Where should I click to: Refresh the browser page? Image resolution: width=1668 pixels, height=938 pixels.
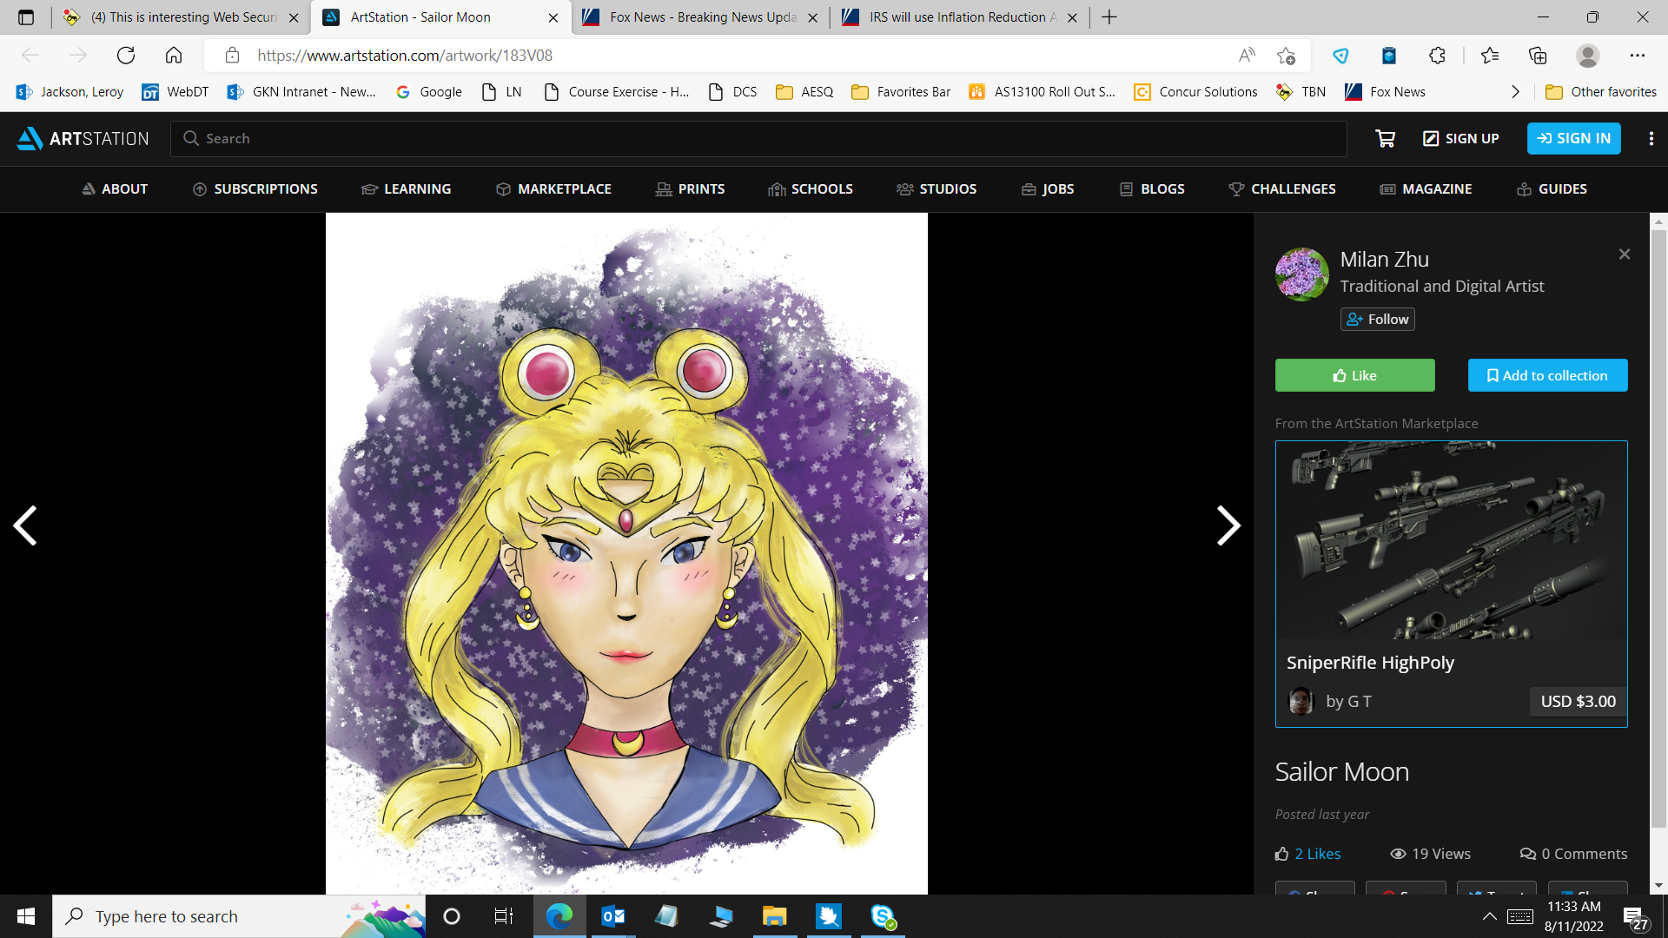click(x=126, y=56)
